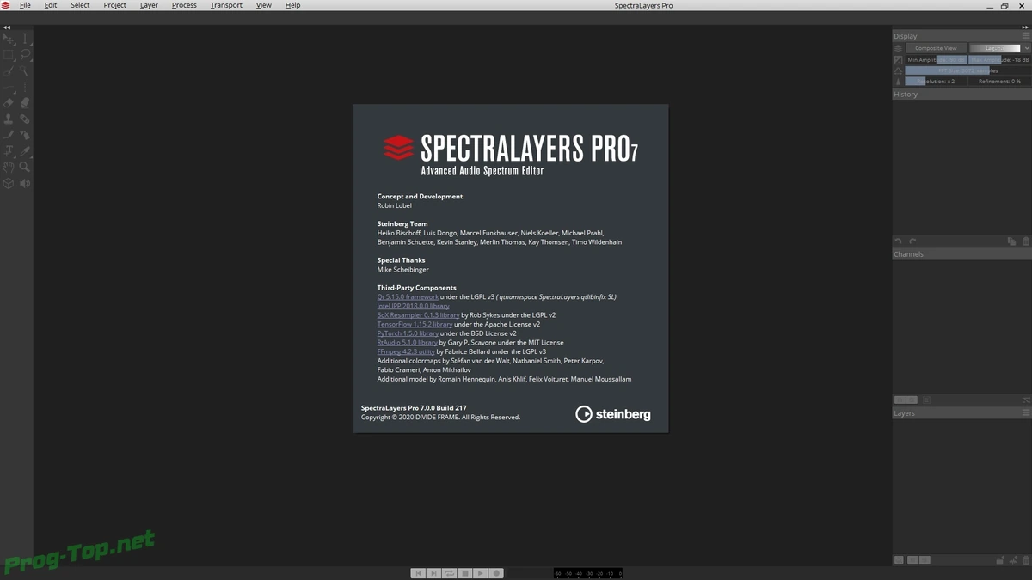1032x580 pixels.
Task: Select the time range (I-beam) selection tool
Action: click(25, 39)
